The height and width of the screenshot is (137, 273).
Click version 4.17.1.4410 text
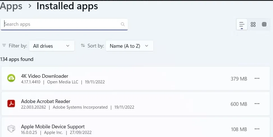pos(31,82)
